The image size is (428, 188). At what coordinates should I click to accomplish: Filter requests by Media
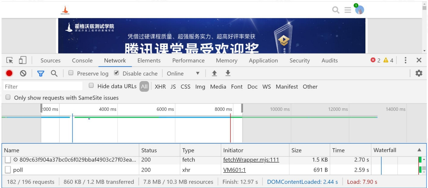pos(218,87)
